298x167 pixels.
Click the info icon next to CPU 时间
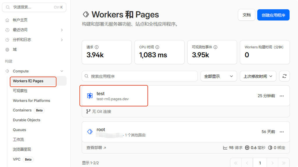(157, 47)
